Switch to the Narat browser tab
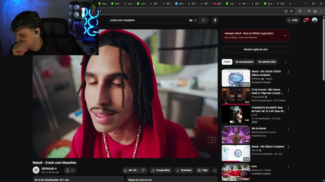 [103, 4]
